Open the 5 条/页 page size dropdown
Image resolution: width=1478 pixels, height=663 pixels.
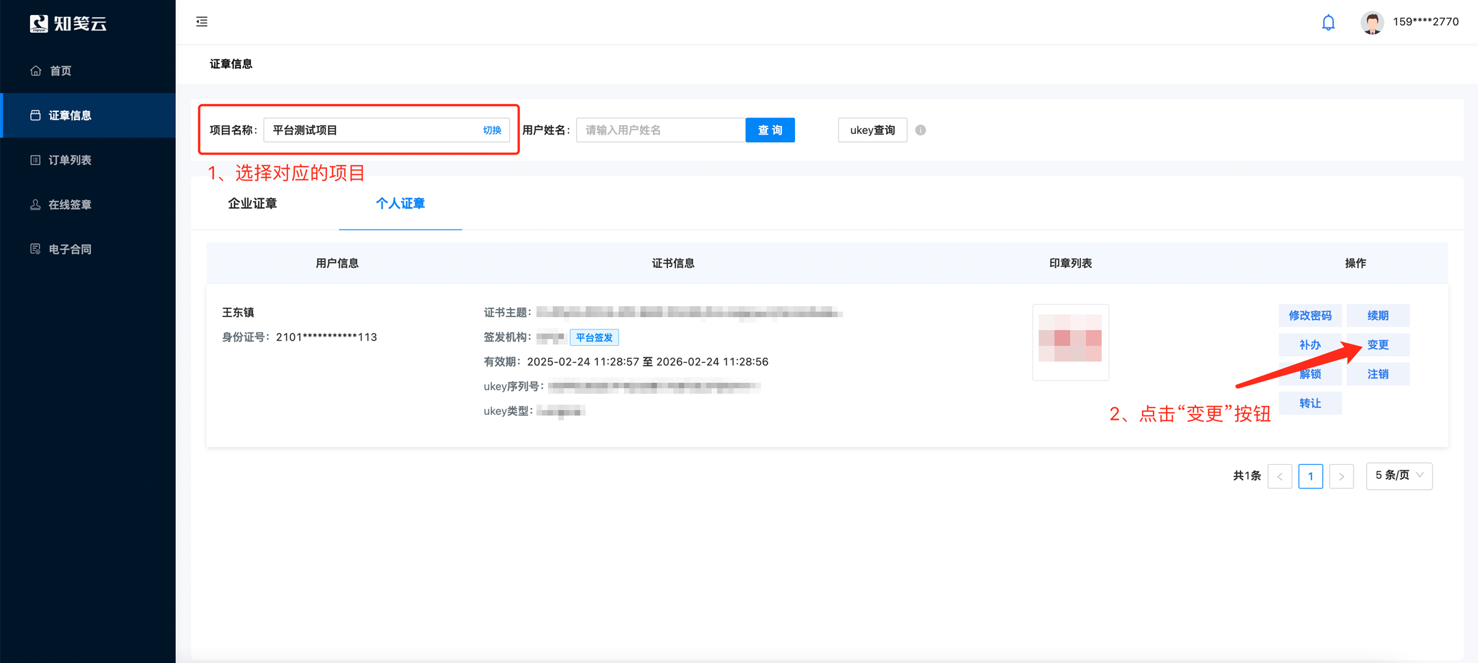[1399, 476]
